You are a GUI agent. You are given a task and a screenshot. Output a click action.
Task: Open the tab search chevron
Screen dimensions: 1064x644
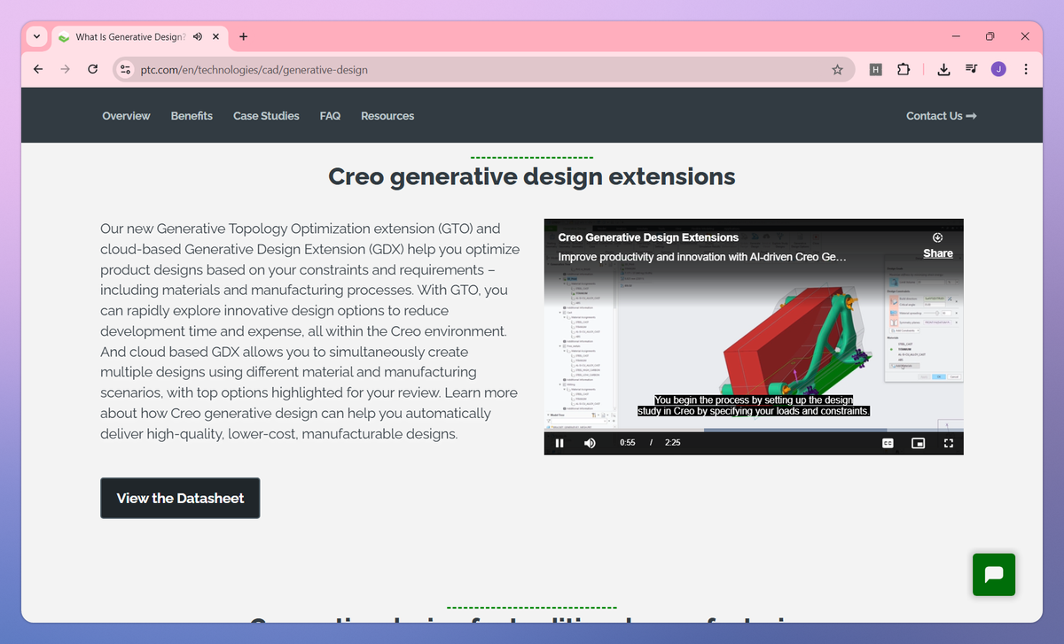[x=35, y=36]
